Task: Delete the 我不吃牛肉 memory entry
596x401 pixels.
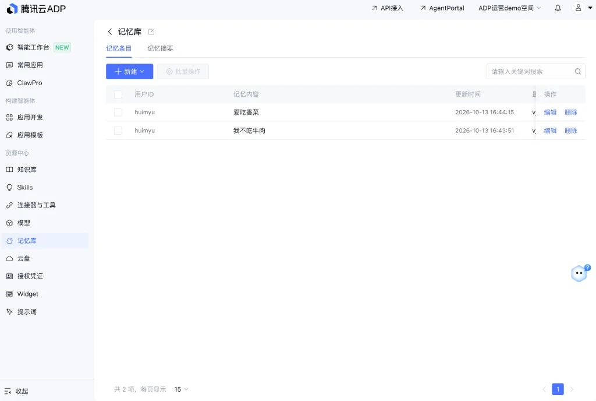Action: [x=571, y=131]
